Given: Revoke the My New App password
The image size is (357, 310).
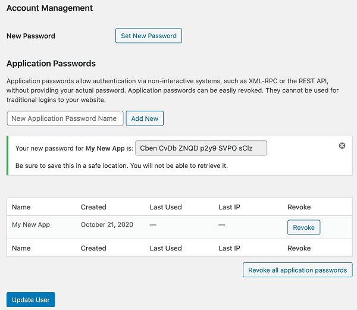Looking at the screenshot, I should (x=303, y=227).
